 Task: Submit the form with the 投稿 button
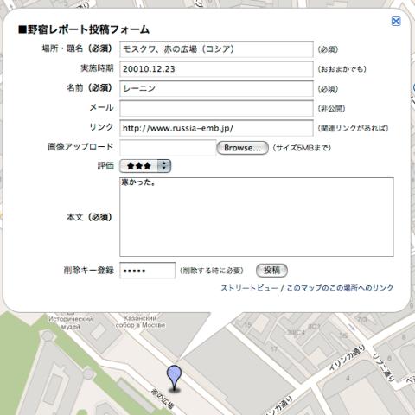pyautogui.click(x=271, y=271)
